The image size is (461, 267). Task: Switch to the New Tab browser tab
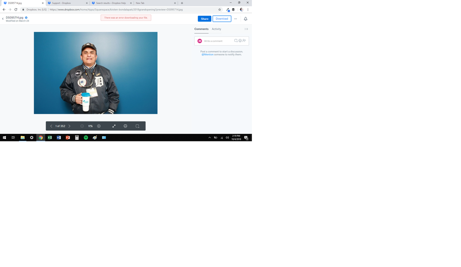(x=155, y=3)
